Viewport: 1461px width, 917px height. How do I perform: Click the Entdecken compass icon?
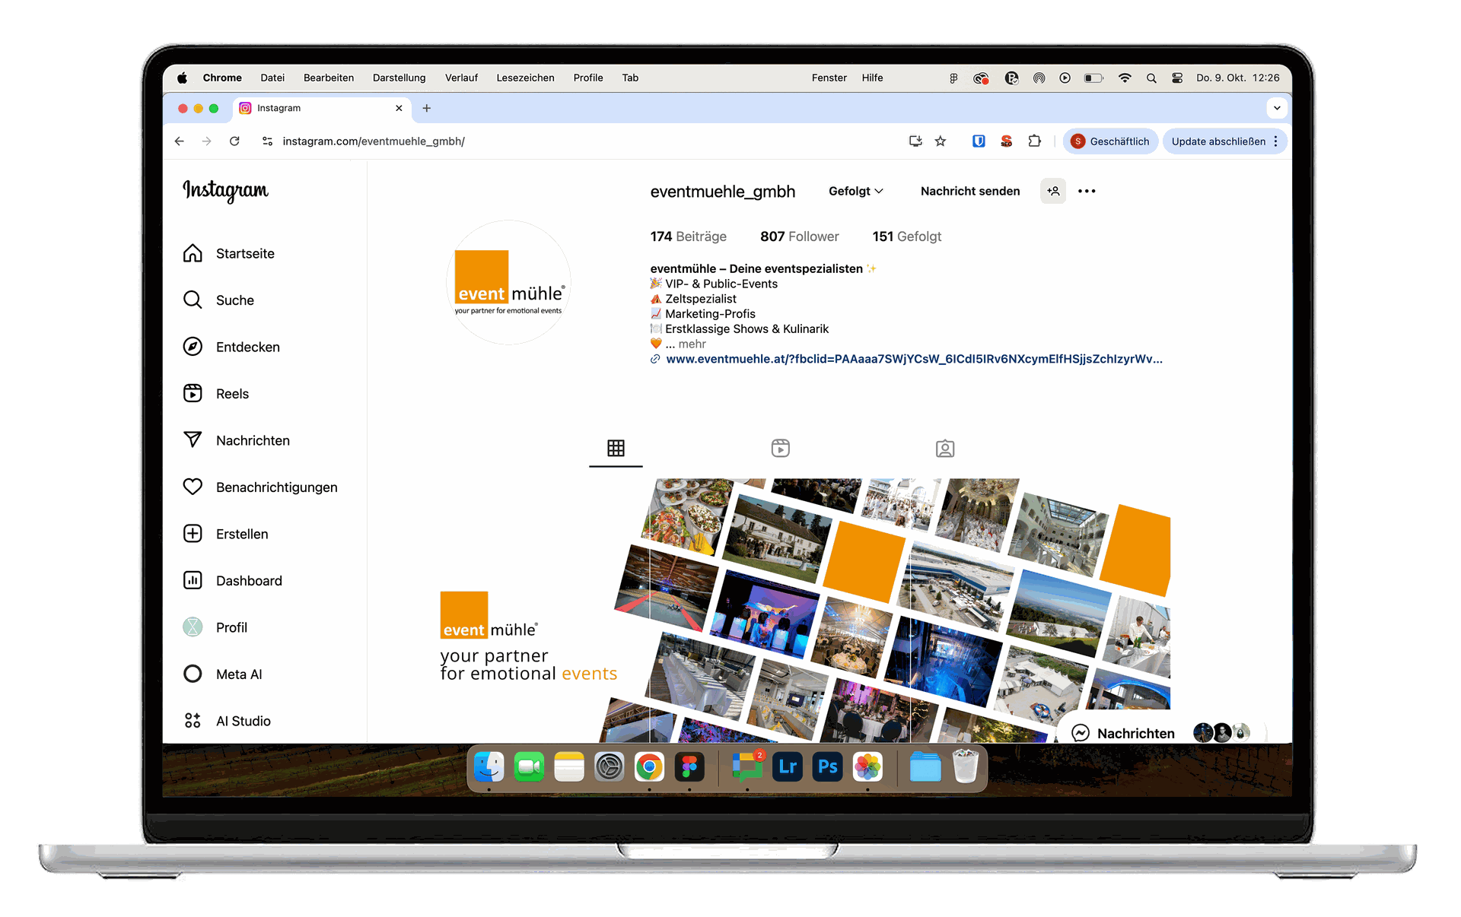pyautogui.click(x=193, y=347)
